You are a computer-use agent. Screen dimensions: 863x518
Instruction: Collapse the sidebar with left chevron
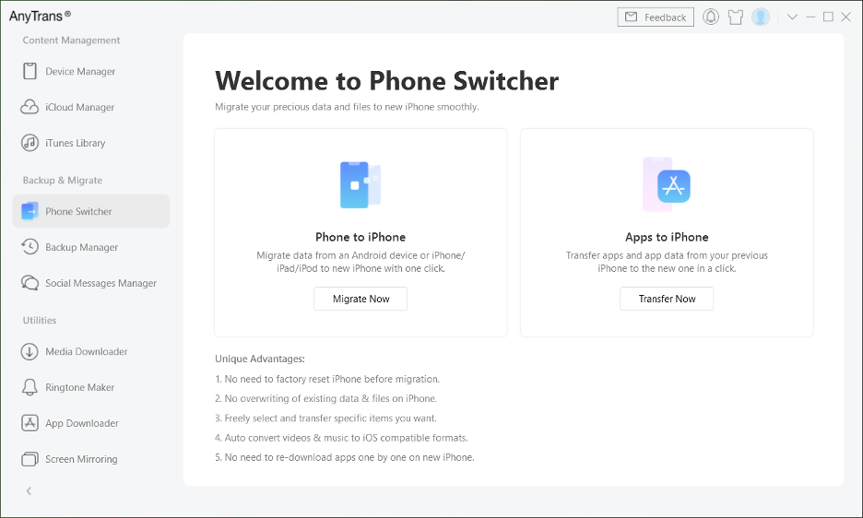30,490
